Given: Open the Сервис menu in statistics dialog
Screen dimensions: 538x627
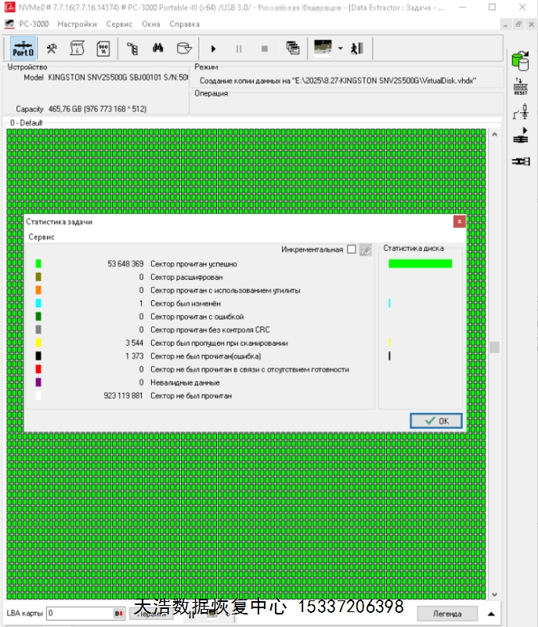Looking at the screenshot, I should tap(42, 236).
